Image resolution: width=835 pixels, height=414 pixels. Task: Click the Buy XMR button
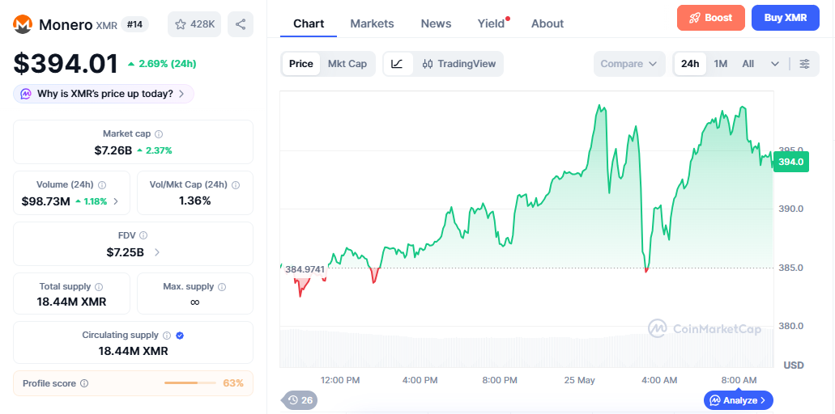click(786, 18)
